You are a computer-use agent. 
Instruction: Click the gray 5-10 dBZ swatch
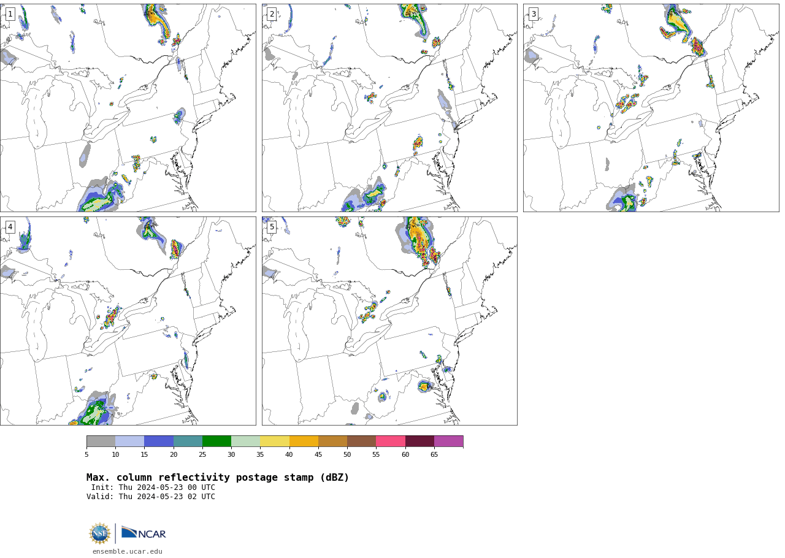pyautogui.click(x=101, y=441)
